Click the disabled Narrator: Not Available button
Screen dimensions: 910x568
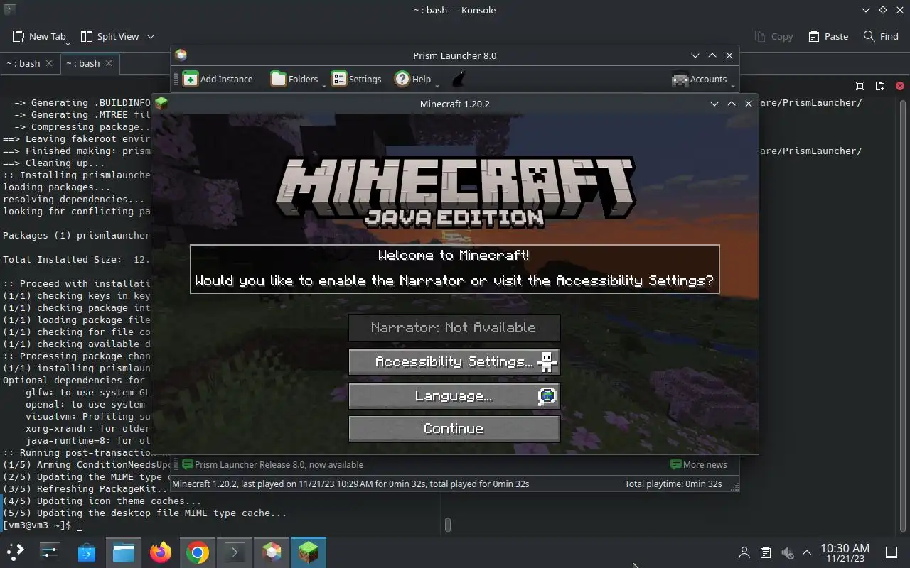454,328
